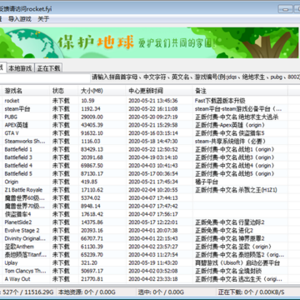This screenshot has height=300, width=300.
Task: Click the note 正版付费-中文名 全境封锁
Action: tap(228, 271)
